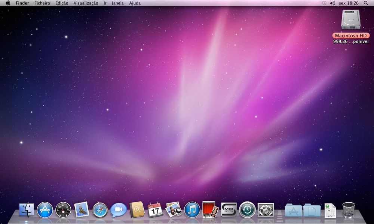Launch Safari compass icon in the Dock

click(100, 210)
